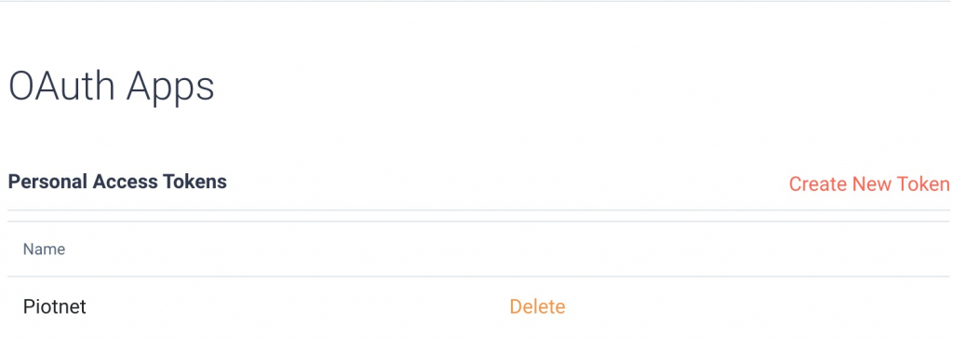Click the OAuth Apps page heading
Screen dimensions: 953x339
point(112,87)
